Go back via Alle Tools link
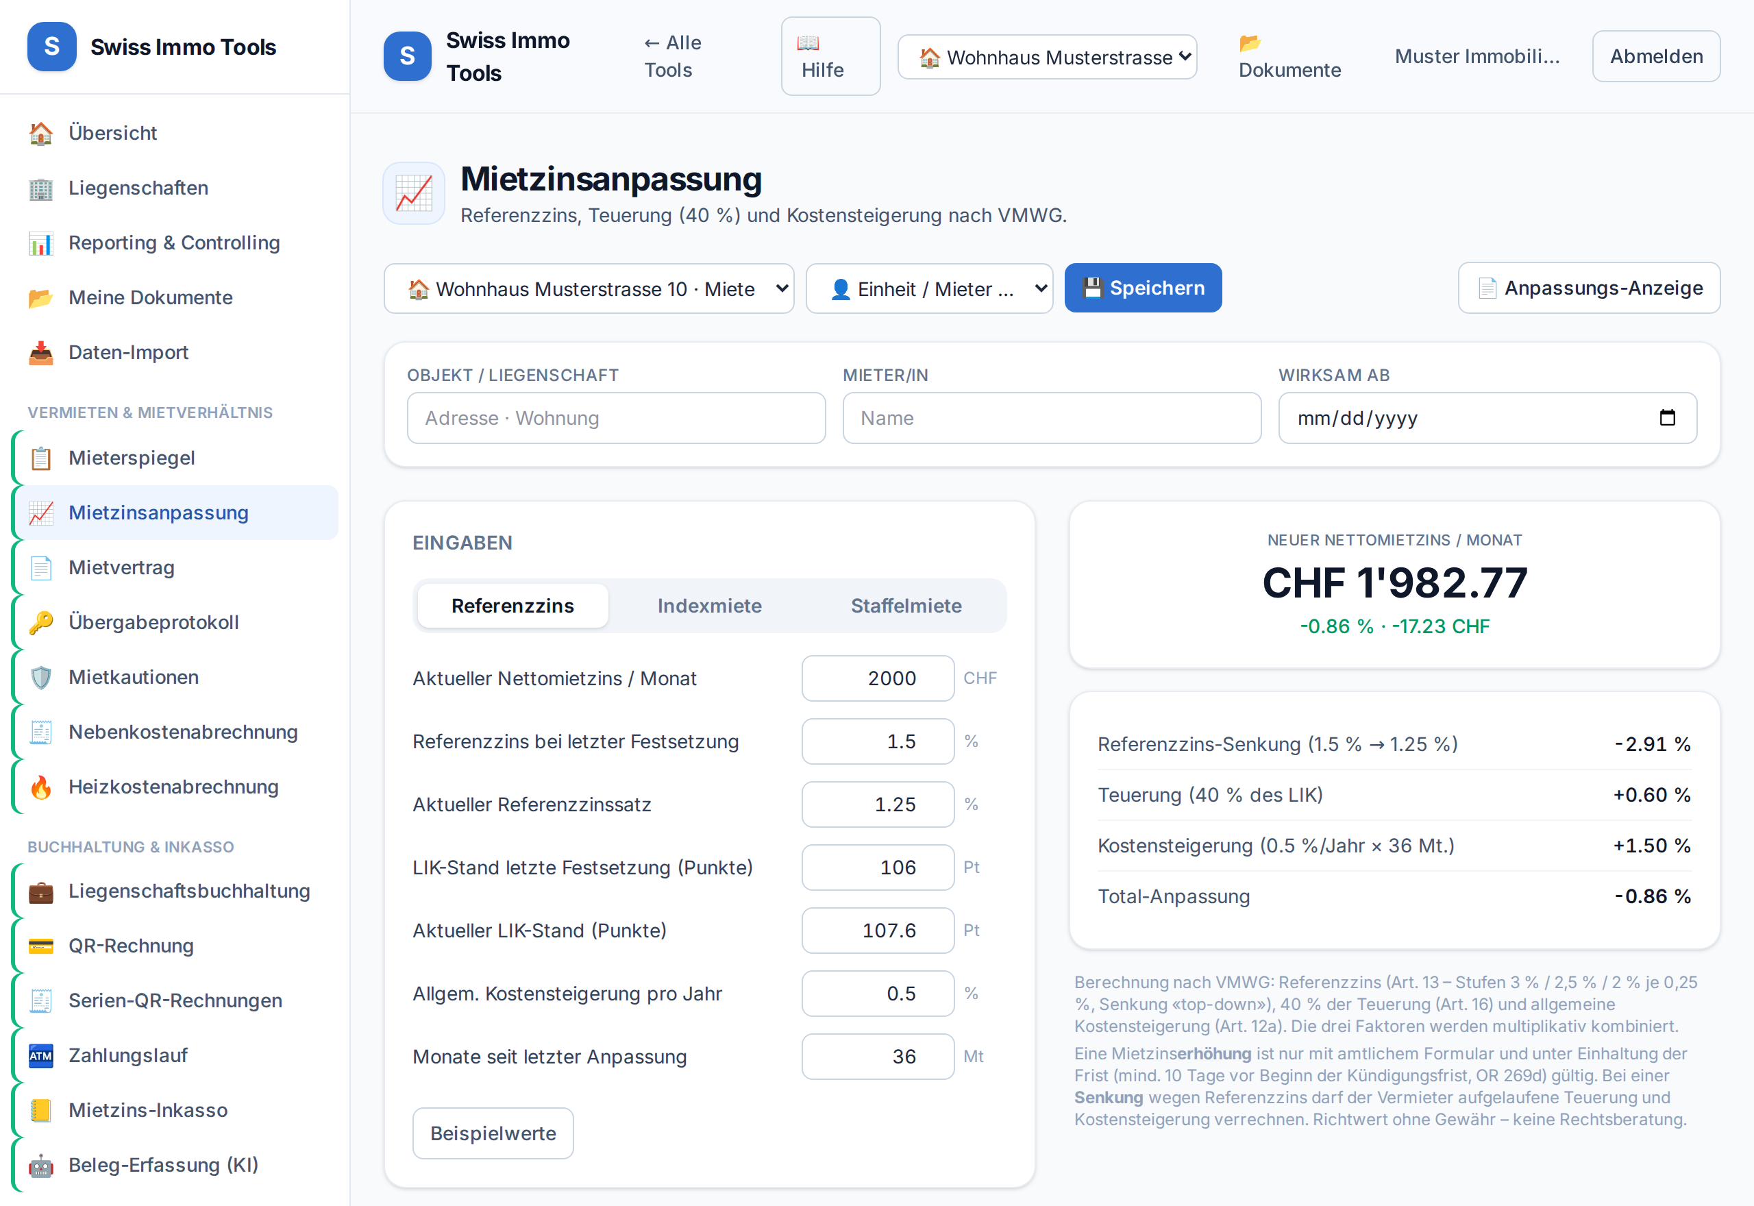 coord(672,57)
